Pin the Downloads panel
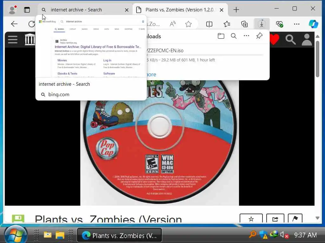This screenshot has width=325, height=243. coord(259,36)
